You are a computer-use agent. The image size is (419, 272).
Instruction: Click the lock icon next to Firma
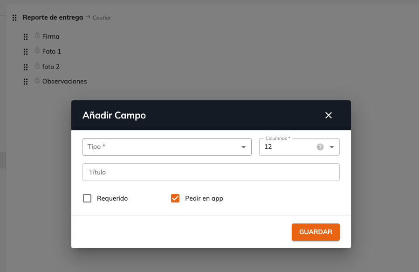click(37, 35)
